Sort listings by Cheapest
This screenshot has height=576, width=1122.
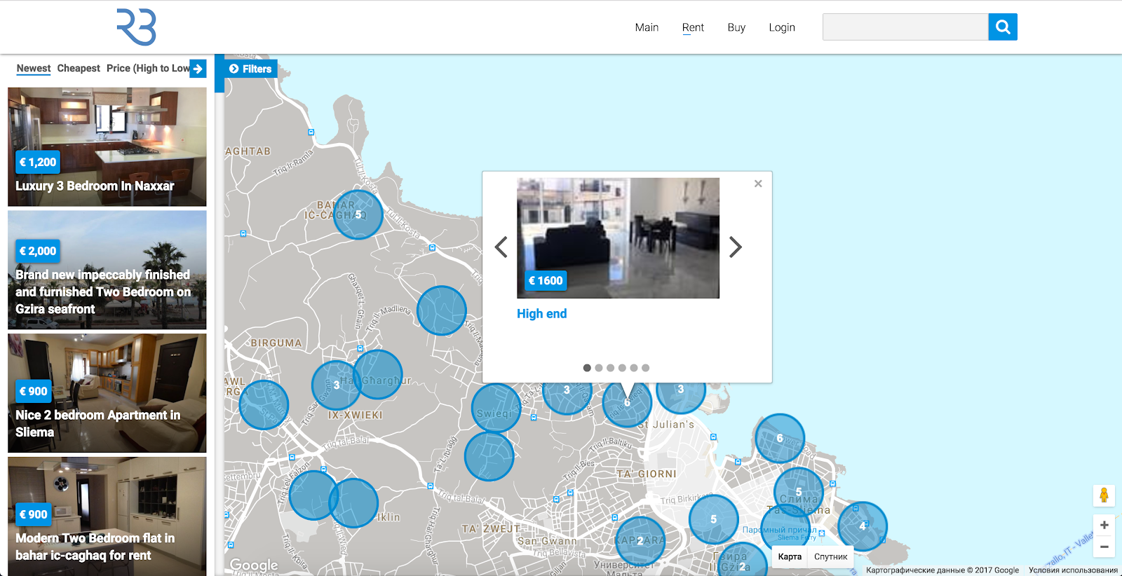(x=79, y=68)
